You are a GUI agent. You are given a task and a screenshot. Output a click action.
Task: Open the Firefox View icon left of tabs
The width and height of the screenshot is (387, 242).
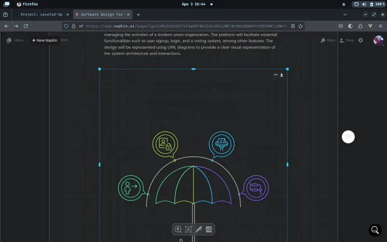point(5,15)
